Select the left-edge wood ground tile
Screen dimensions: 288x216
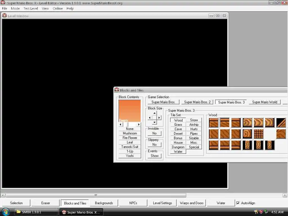(214, 134)
